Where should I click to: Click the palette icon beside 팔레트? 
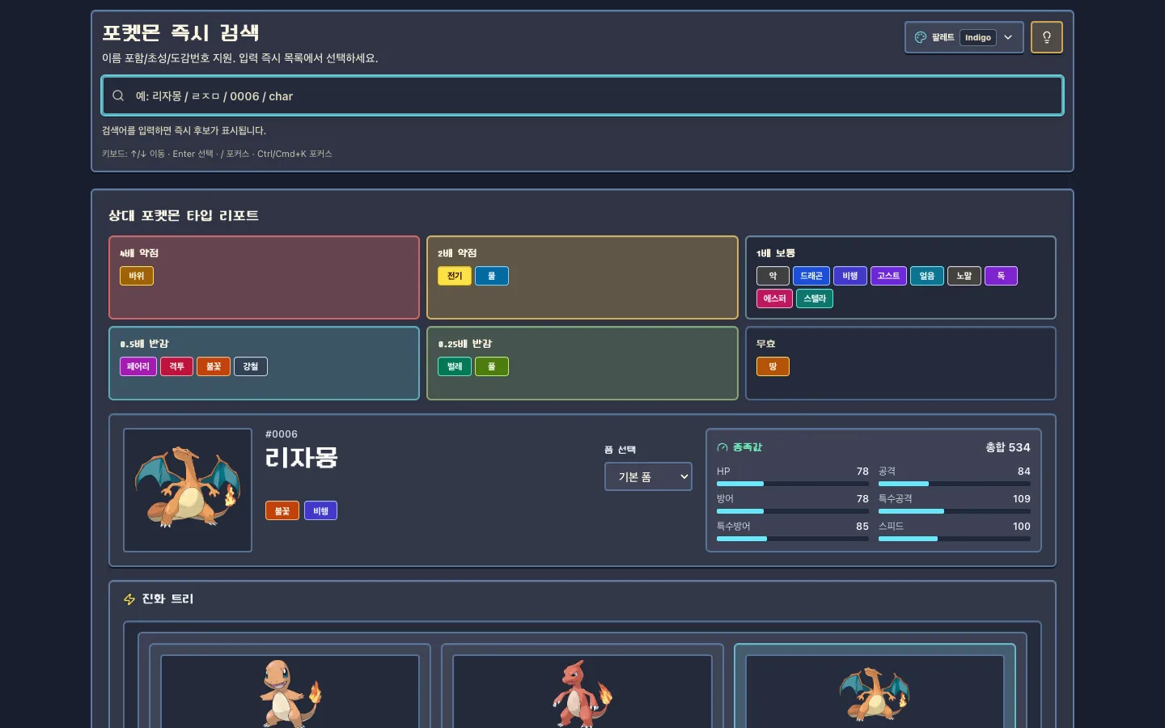point(920,37)
